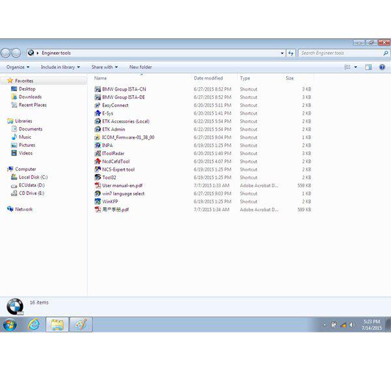391x391 pixels.
Task: Open the Documents library
Action: 31,129
